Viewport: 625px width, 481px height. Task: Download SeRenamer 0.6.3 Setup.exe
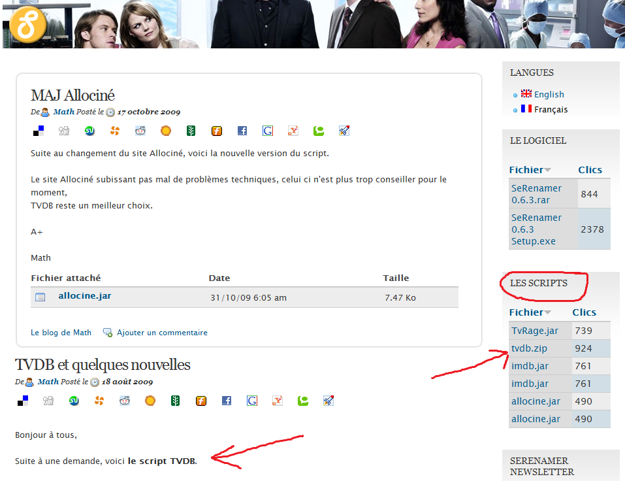click(x=537, y=229)
